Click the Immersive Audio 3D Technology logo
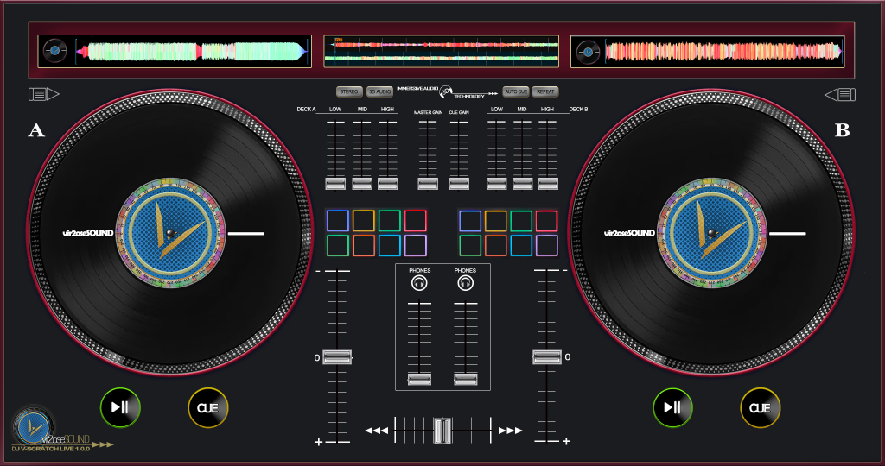This screenshot has width=885, height=466. 447,91
